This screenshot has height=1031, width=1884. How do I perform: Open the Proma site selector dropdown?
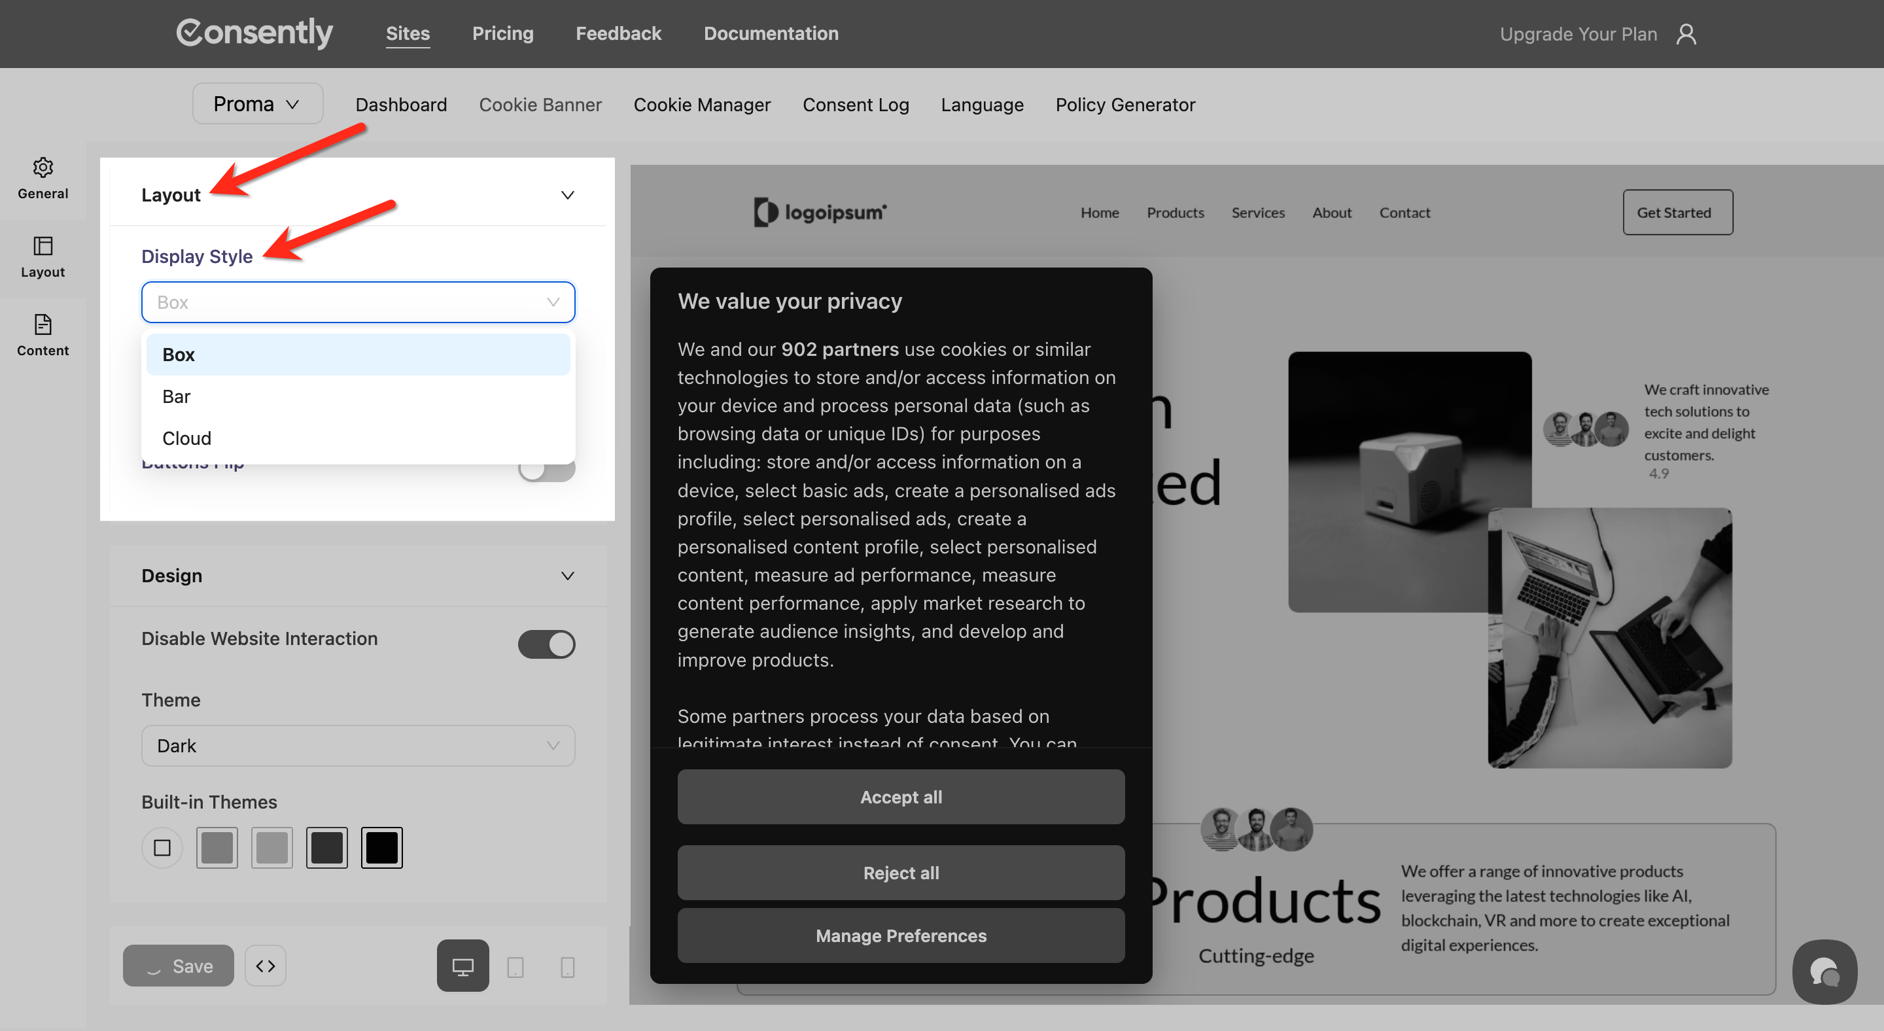256,104
